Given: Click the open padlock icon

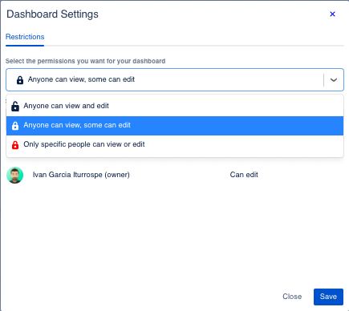Looking at the screenshot, I should (x=15, y=106).
